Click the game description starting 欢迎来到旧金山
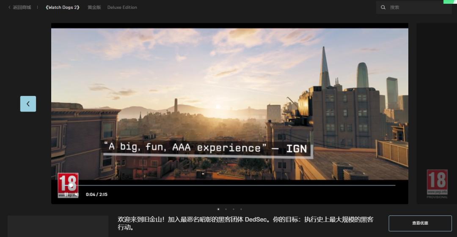The width and height of the screenshot is (457, 237). tap(245, 223)
